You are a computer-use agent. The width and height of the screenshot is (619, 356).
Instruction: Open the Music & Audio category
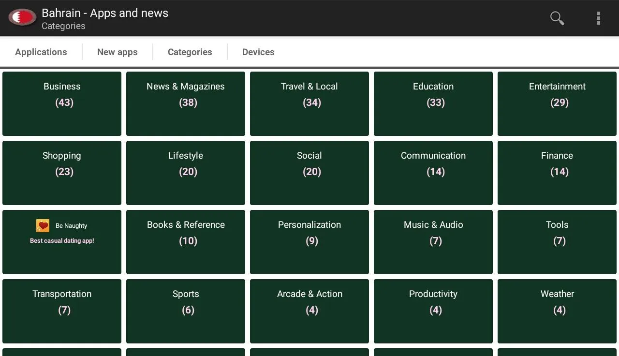click(433, 242)
